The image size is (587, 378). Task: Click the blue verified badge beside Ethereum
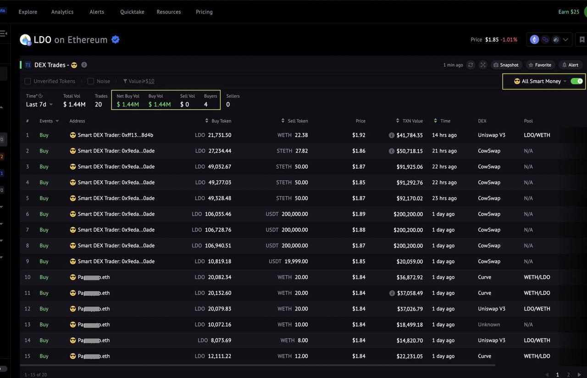click(116, 39)
